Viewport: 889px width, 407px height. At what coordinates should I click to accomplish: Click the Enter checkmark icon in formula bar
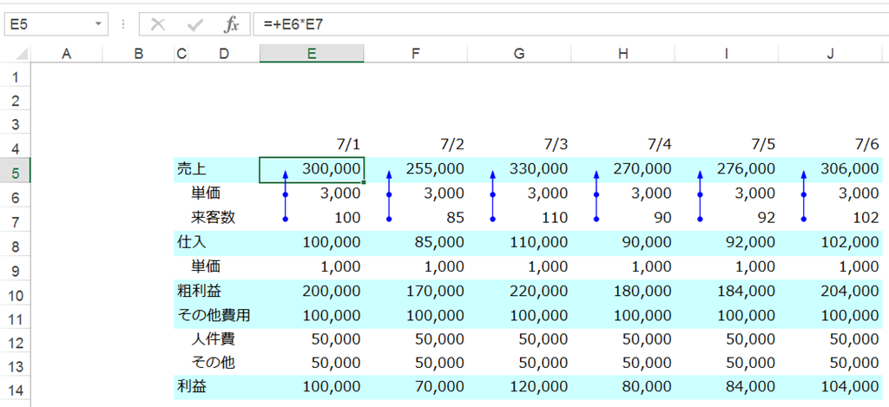[x=195, y=24]
